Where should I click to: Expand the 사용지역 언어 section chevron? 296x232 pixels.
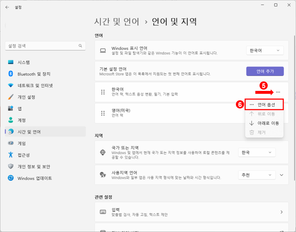(x=281, y=175)
